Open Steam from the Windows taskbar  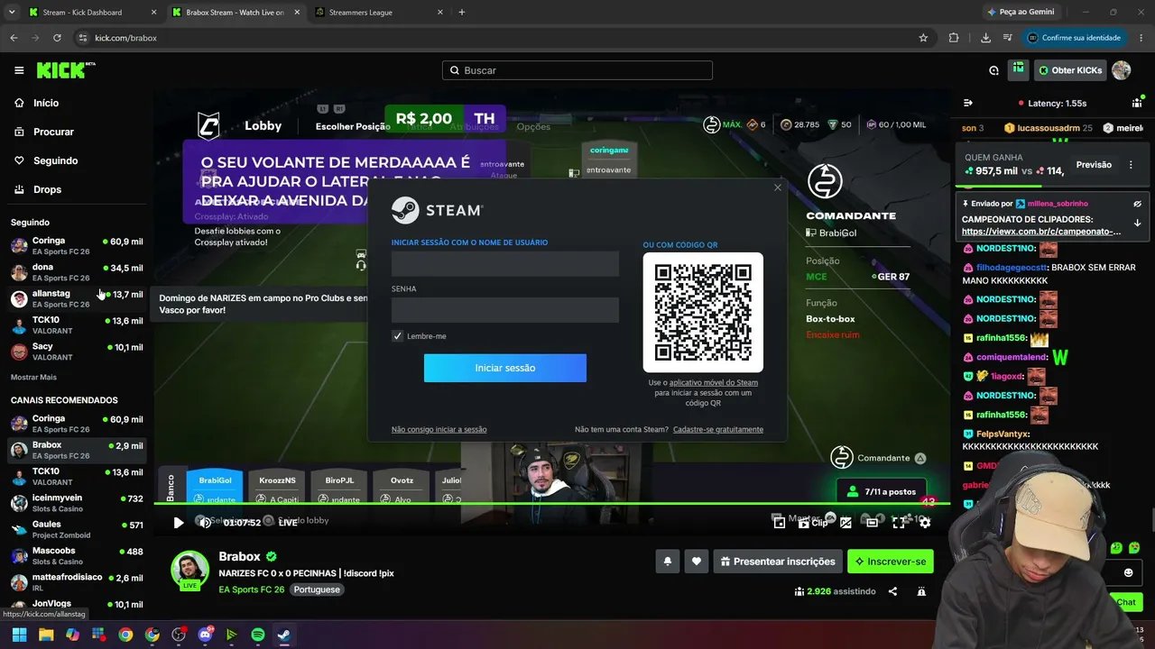point(283,635)
